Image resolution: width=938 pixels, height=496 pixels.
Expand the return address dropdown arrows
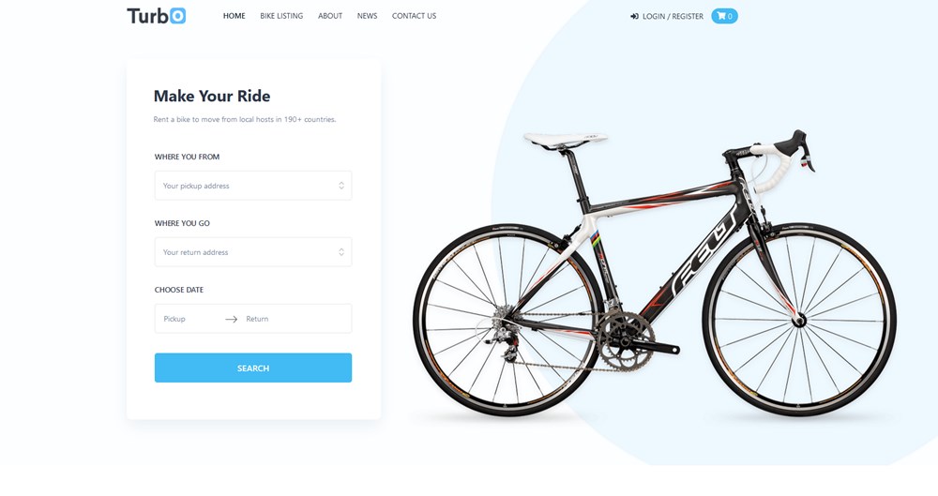click(x=341, y=252)
